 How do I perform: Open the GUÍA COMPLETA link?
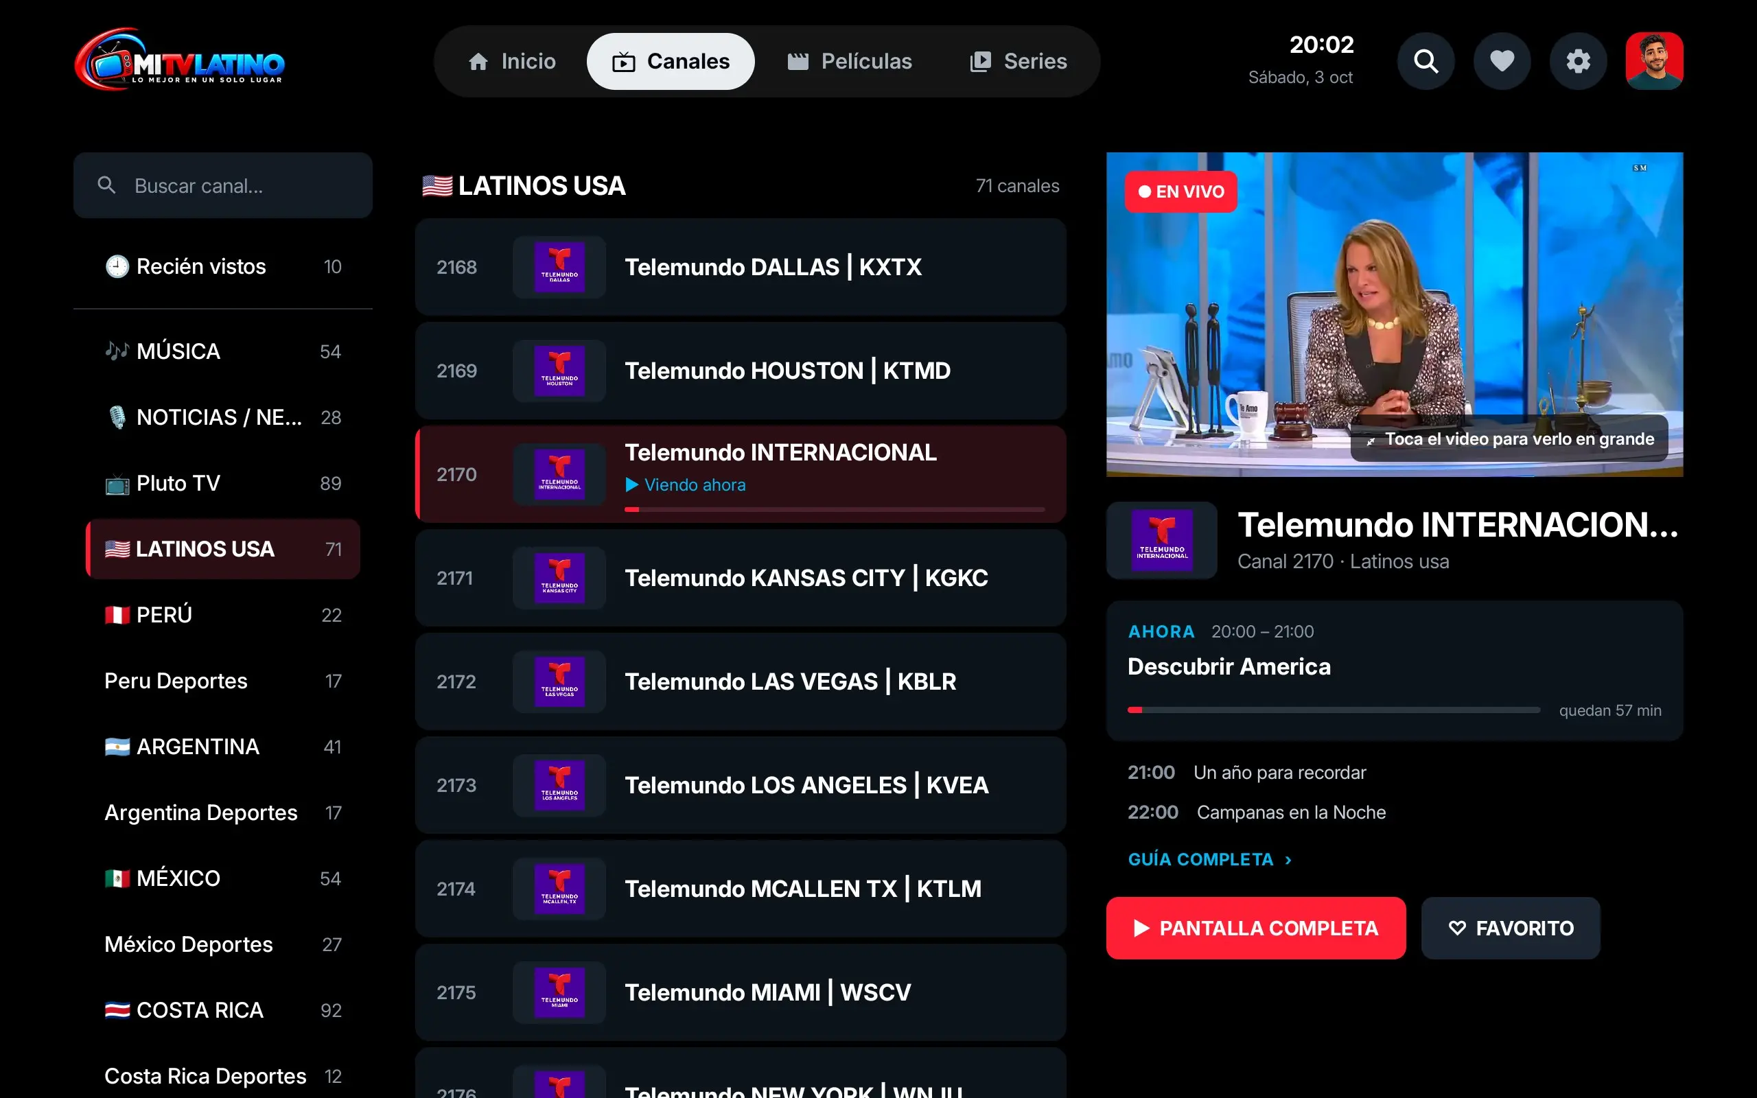point(1209,860)
